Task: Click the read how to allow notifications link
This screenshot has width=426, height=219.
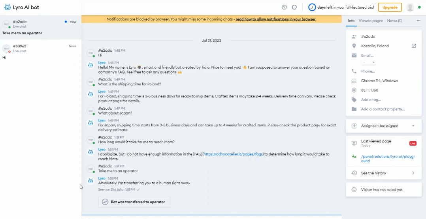Action: (x=275, y=19)
